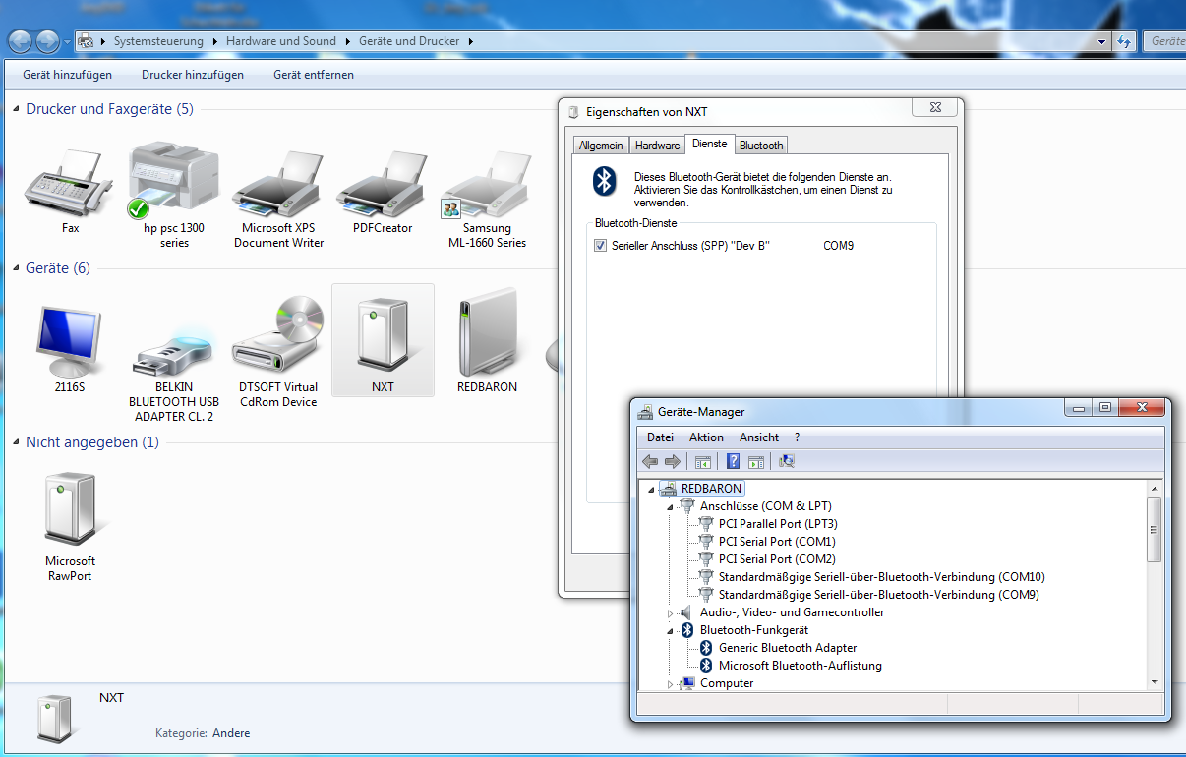Collapse Anschlüsse (COM & LPT) node

(670, 507)
